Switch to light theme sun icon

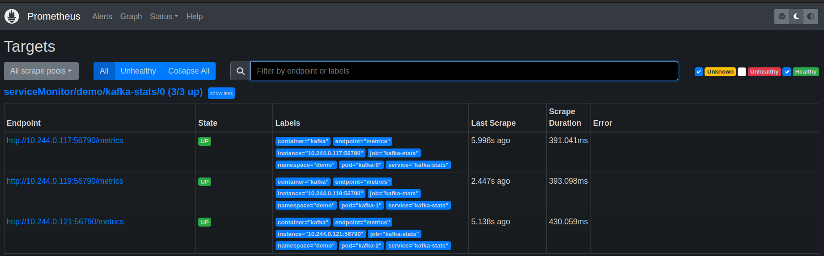tap(782, 17)
